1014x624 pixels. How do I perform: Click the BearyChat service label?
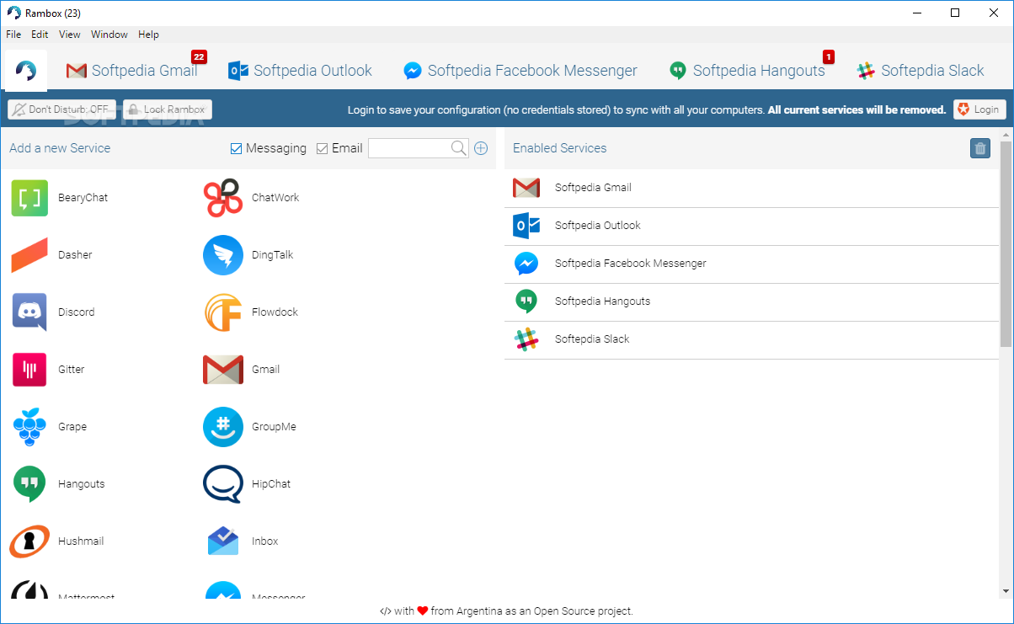click(83, 198)
